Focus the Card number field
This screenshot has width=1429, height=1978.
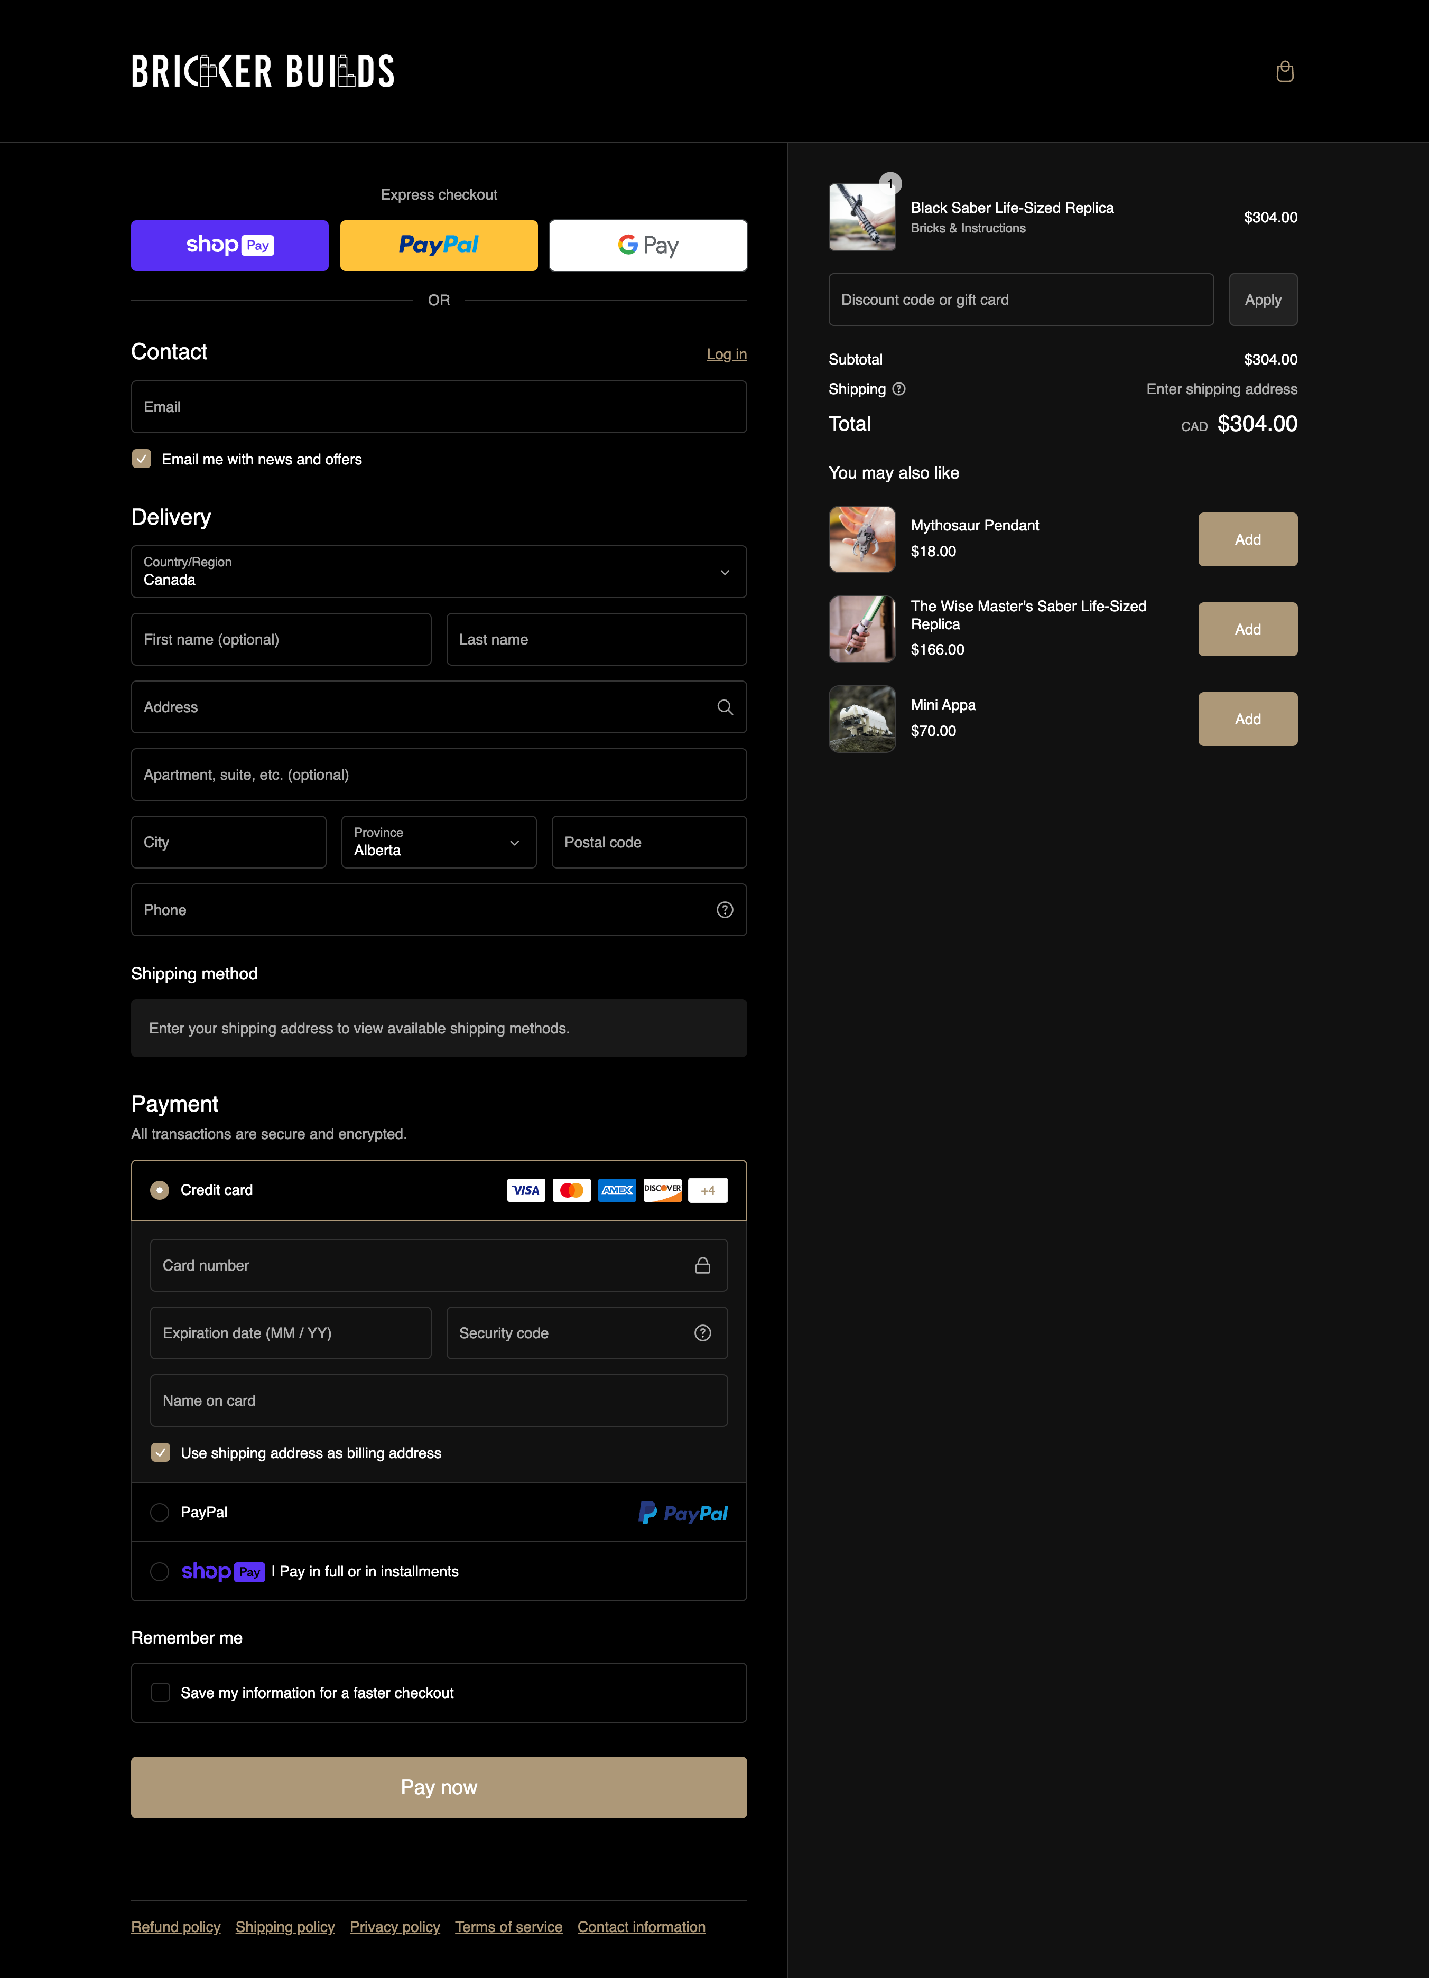click(x=439, y=1265)
